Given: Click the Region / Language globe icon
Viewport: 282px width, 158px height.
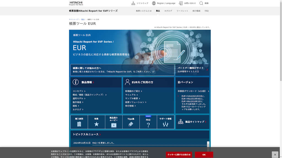Looking at the screenshot, I should (x=153, y=3).
